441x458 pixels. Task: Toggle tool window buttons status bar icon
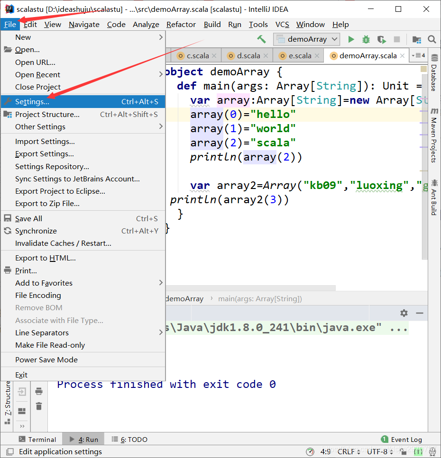pyautogui.click(x=10, y=451)
